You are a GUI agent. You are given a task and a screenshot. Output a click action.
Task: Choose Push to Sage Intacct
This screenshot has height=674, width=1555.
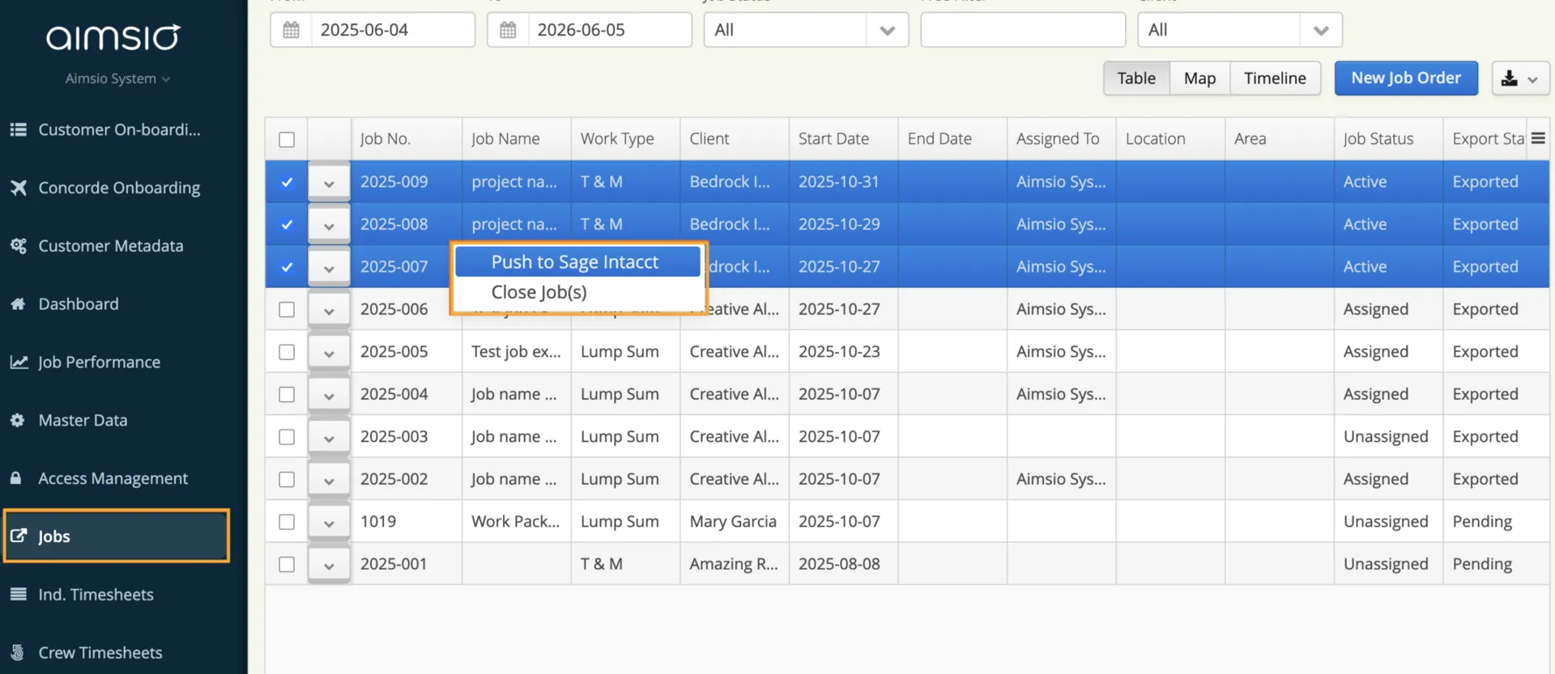(577, 262)
